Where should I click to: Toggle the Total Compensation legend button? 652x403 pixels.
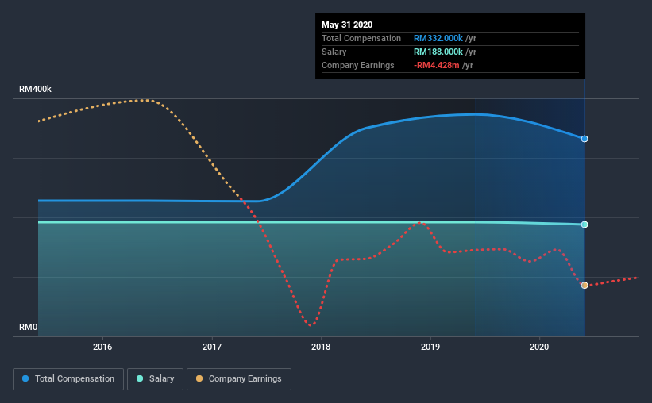[68, 379]
